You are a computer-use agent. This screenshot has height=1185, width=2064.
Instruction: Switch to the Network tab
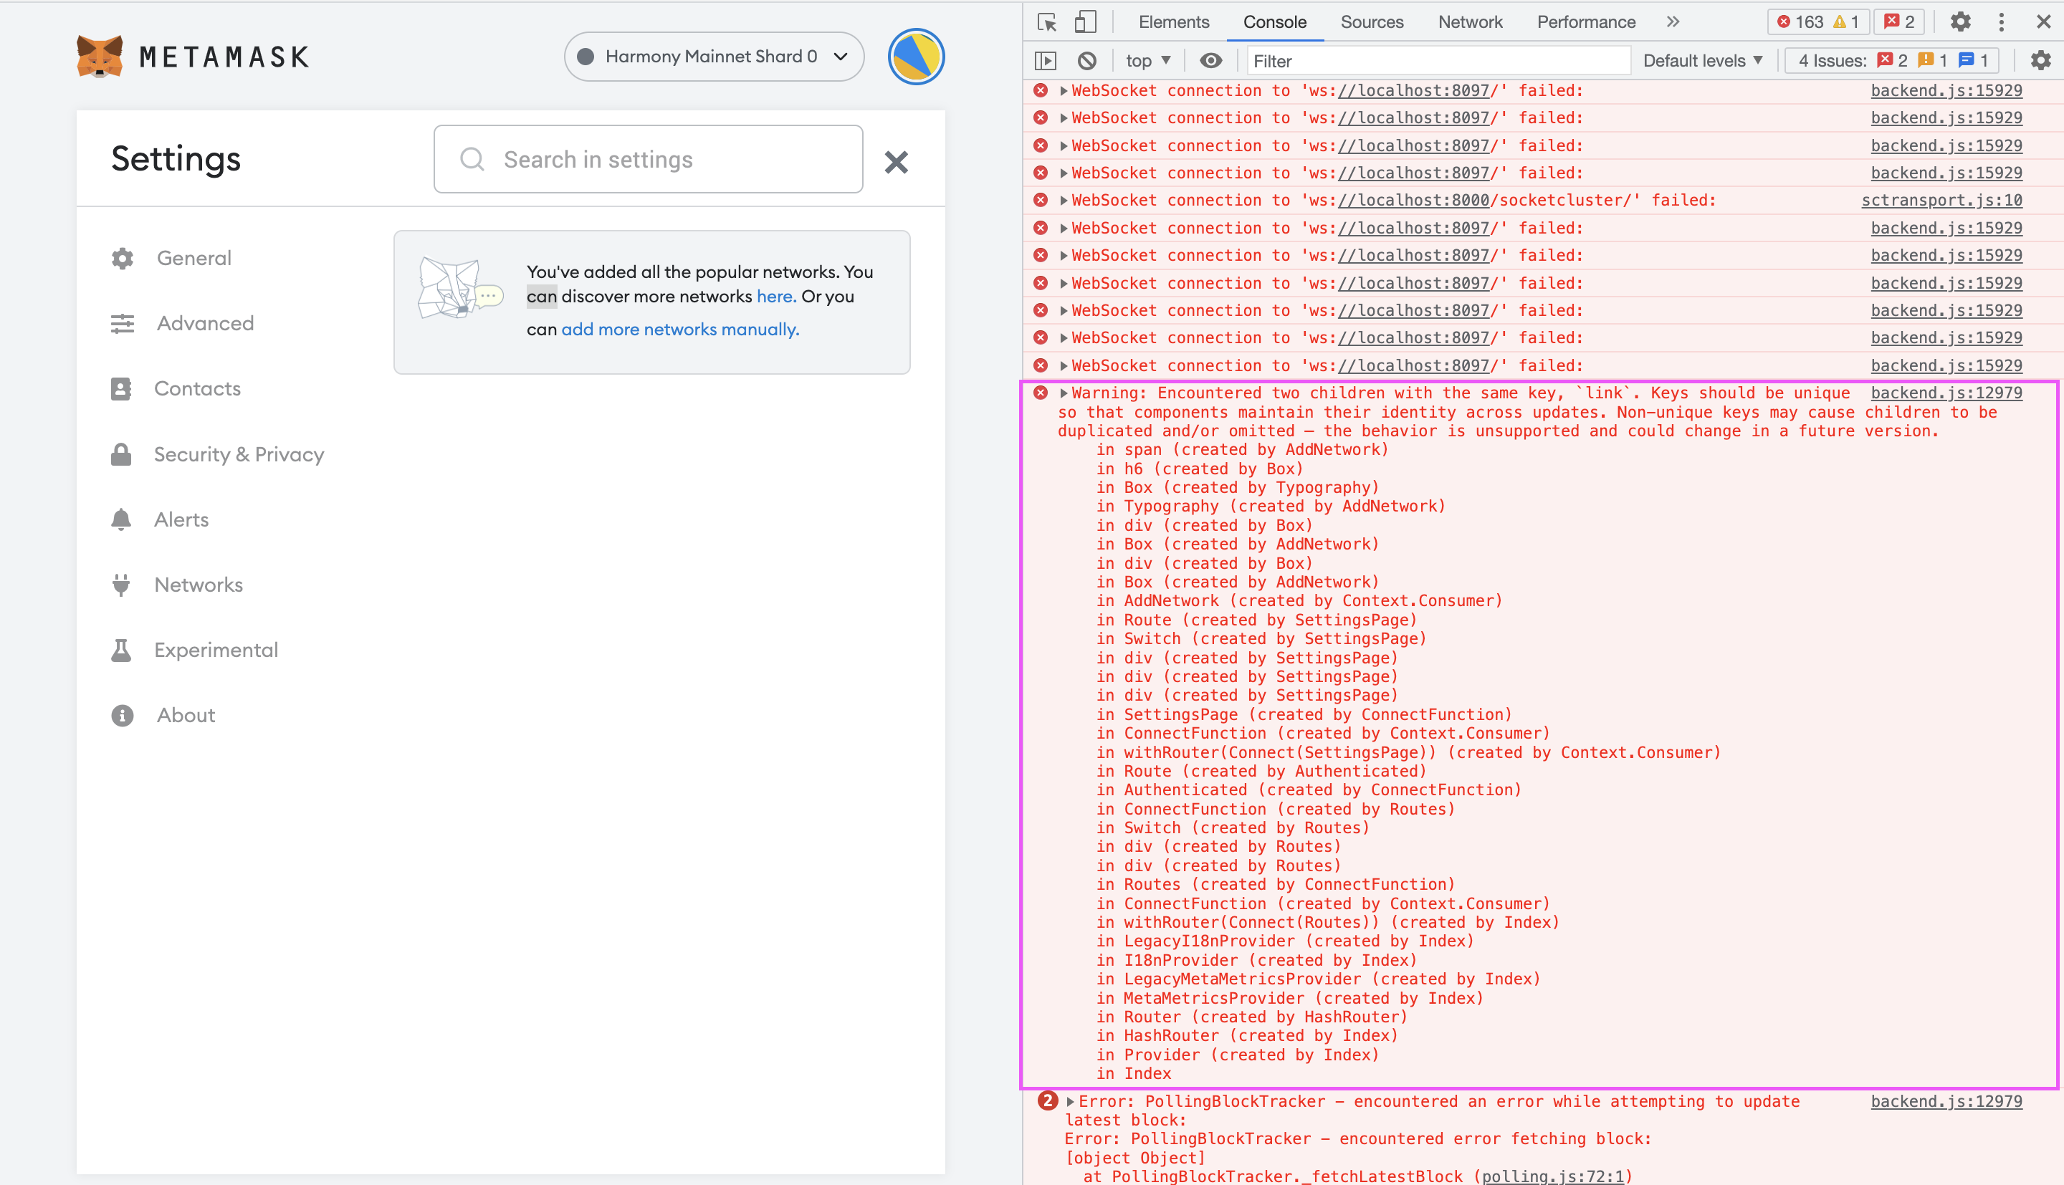(x=1469, y=22)
